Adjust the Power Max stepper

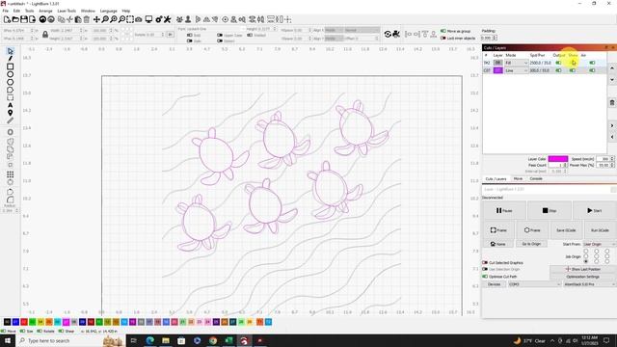[612, 165]
